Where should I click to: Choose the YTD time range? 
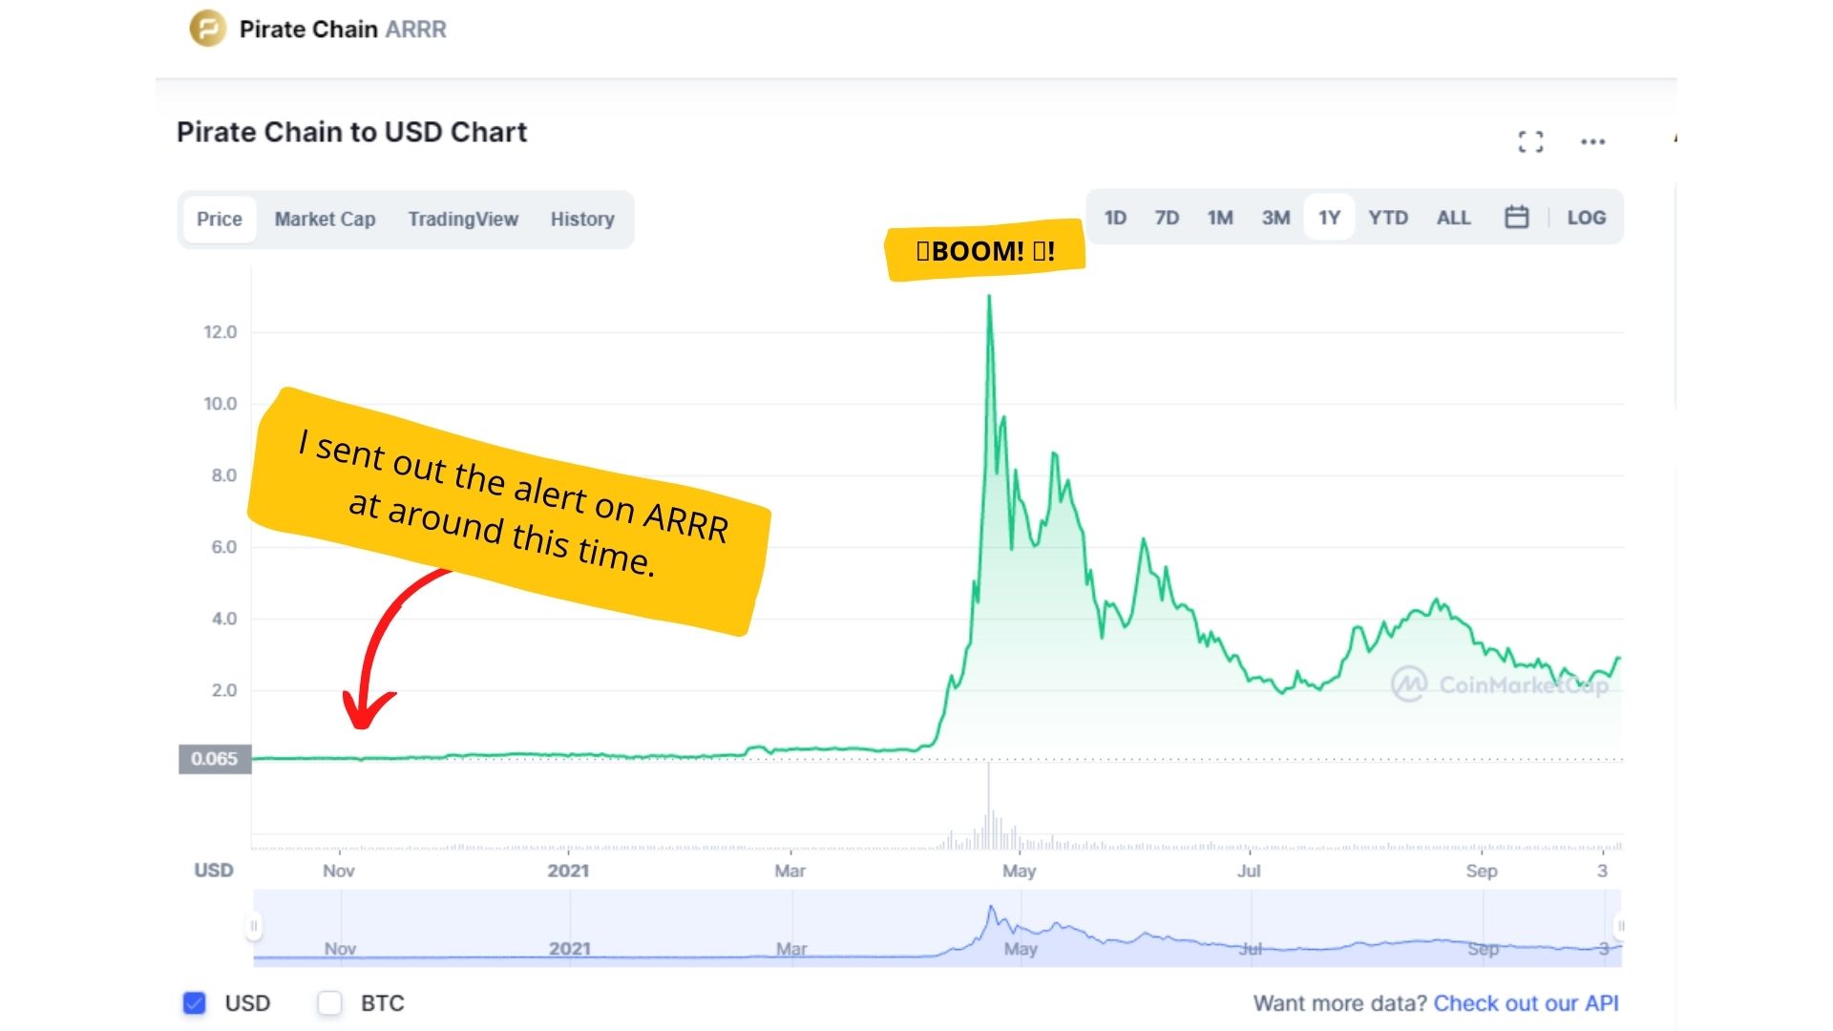pyautogui.click(x=1388, y=218)
